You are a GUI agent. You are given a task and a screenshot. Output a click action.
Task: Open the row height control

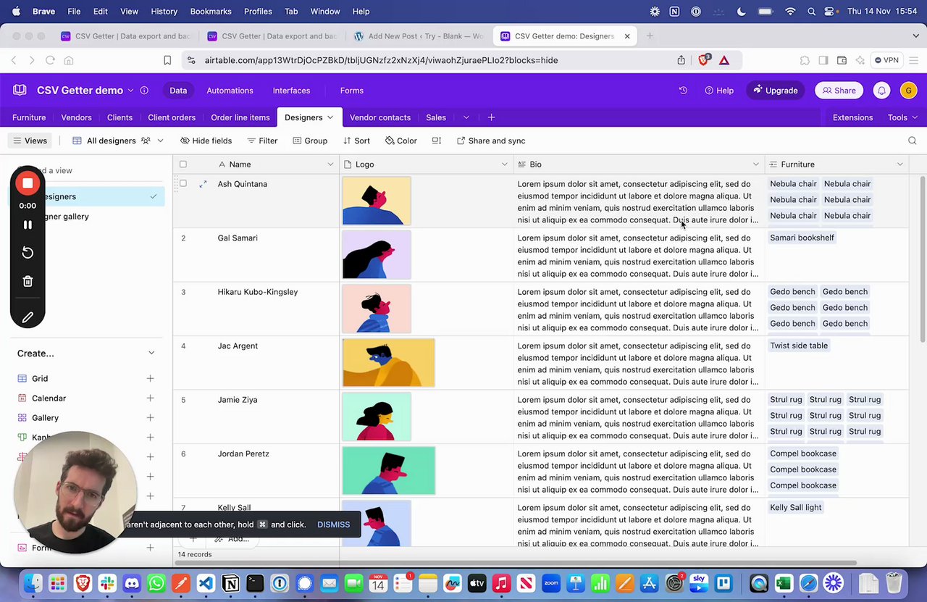437,141
